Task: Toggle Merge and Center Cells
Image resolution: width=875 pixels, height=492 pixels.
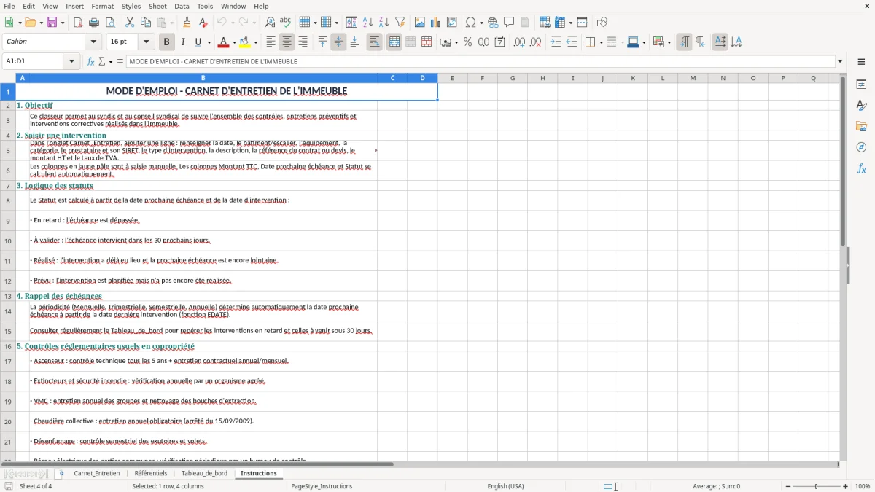Action: pyautogui.click(x=394, y=42)
